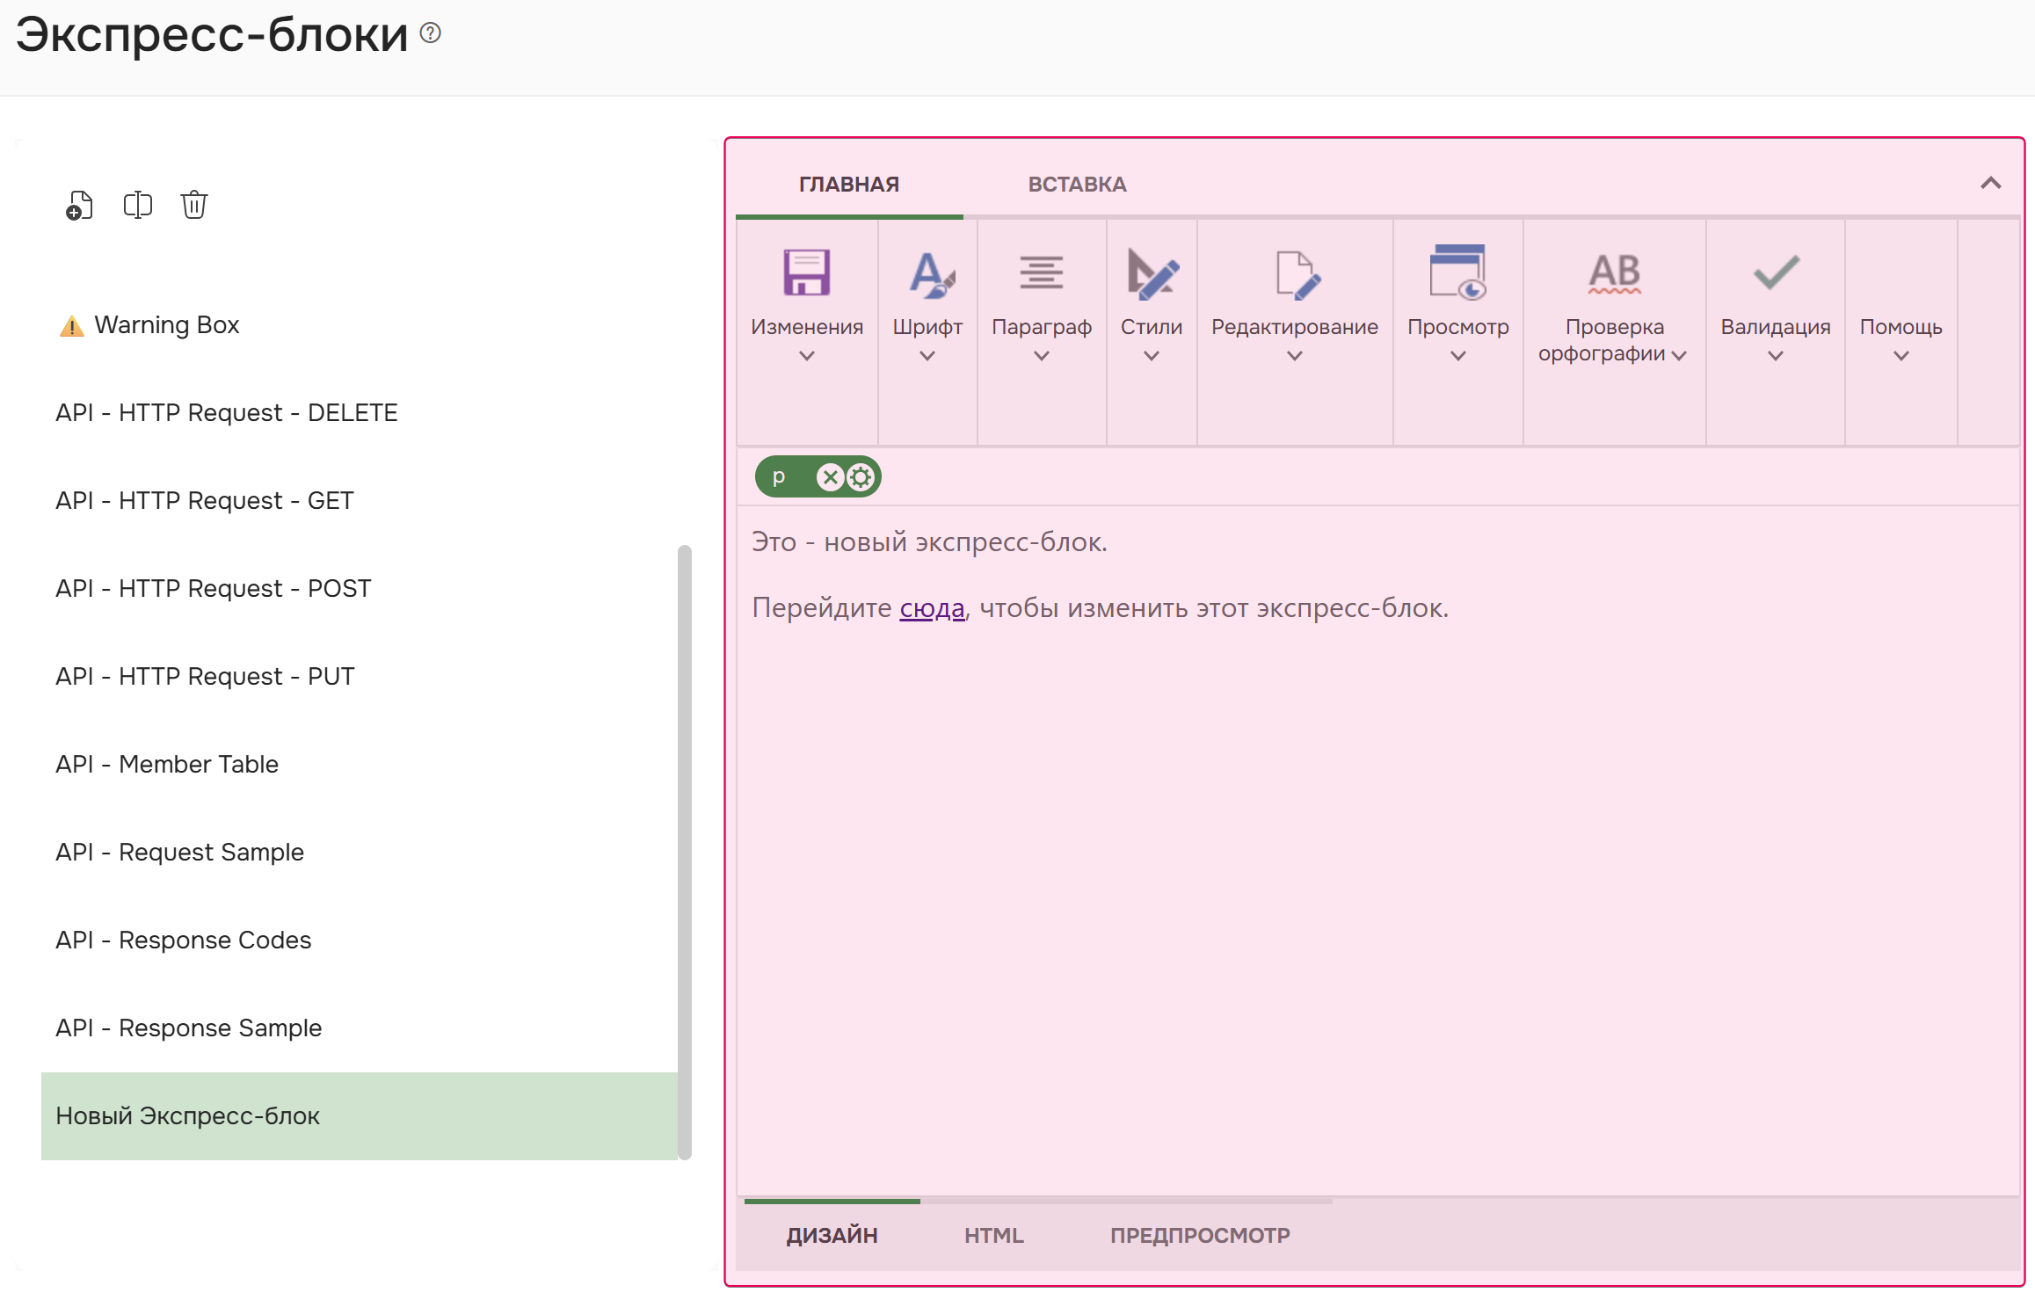Expand the Редактирование dropdown

[x=1294, y=356]
